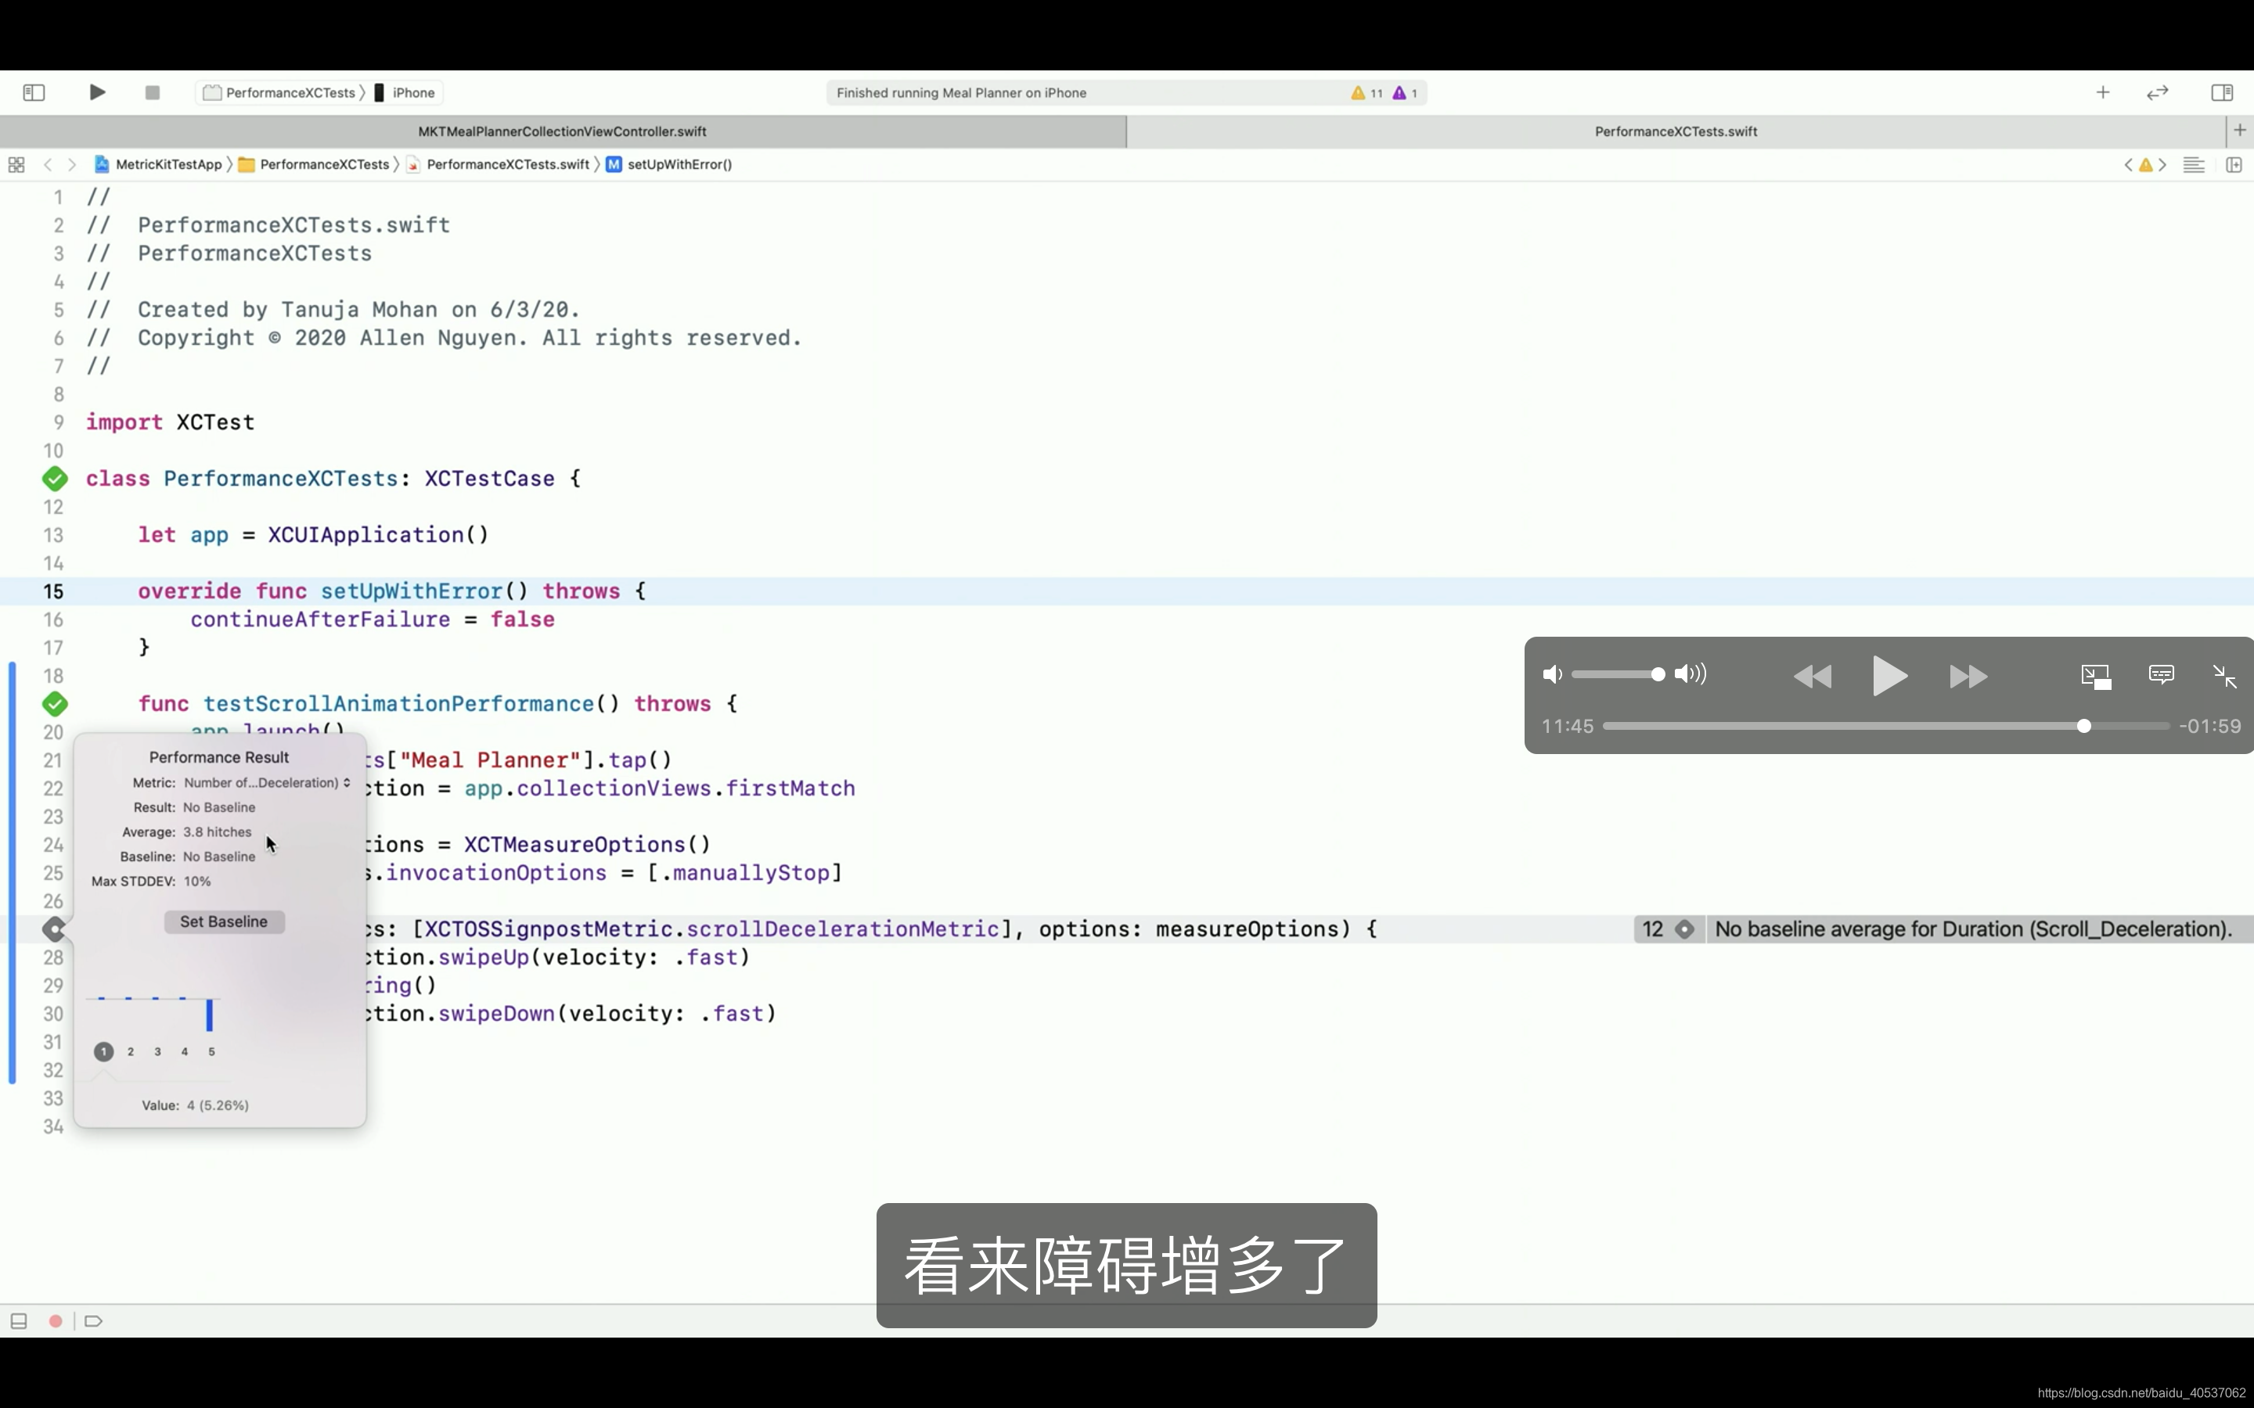
Task: Jump to next issue arrow
Action: (2162, 165)
